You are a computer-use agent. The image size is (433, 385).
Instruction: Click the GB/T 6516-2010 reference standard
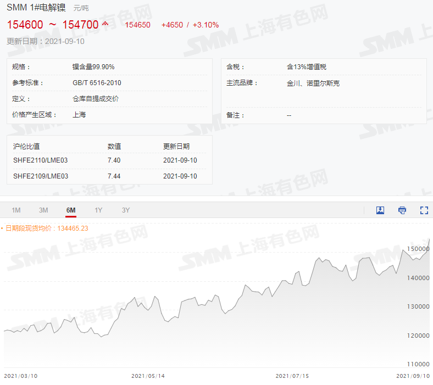click(97, 83)
